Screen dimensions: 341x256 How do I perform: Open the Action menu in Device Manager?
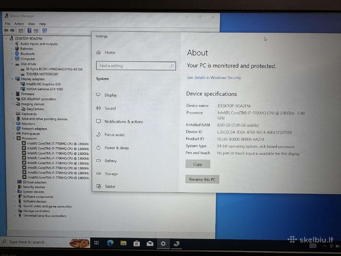pyautogui.click(x=19, y=24)
